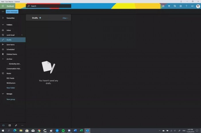Expand the Favourites section
This screenshot has width=201, height=133.
point(3,18)
